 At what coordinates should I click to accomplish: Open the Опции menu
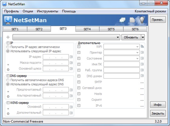coord(28,11)
